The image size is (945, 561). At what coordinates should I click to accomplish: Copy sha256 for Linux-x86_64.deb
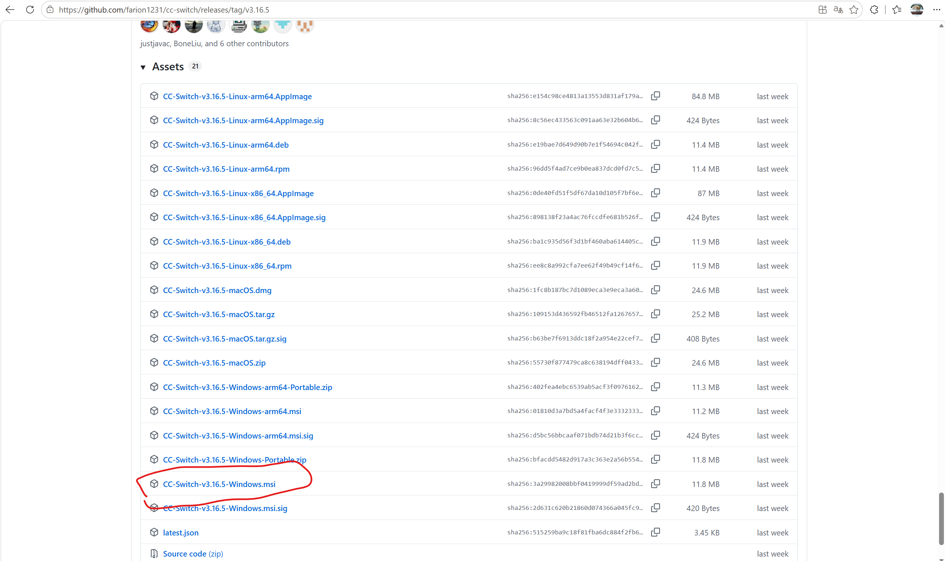[x=656, y=241]
